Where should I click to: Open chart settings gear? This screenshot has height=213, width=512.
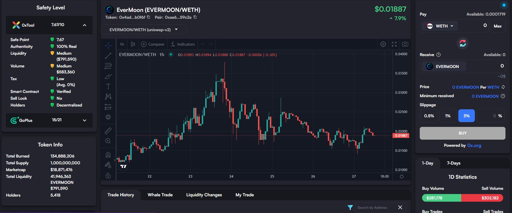click(383, 44)
